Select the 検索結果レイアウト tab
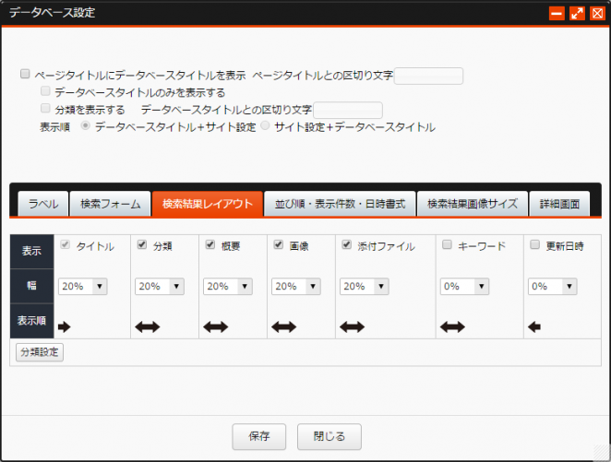Image resolution: width=611 pixels, height=462 pixels. pos(208,204)
